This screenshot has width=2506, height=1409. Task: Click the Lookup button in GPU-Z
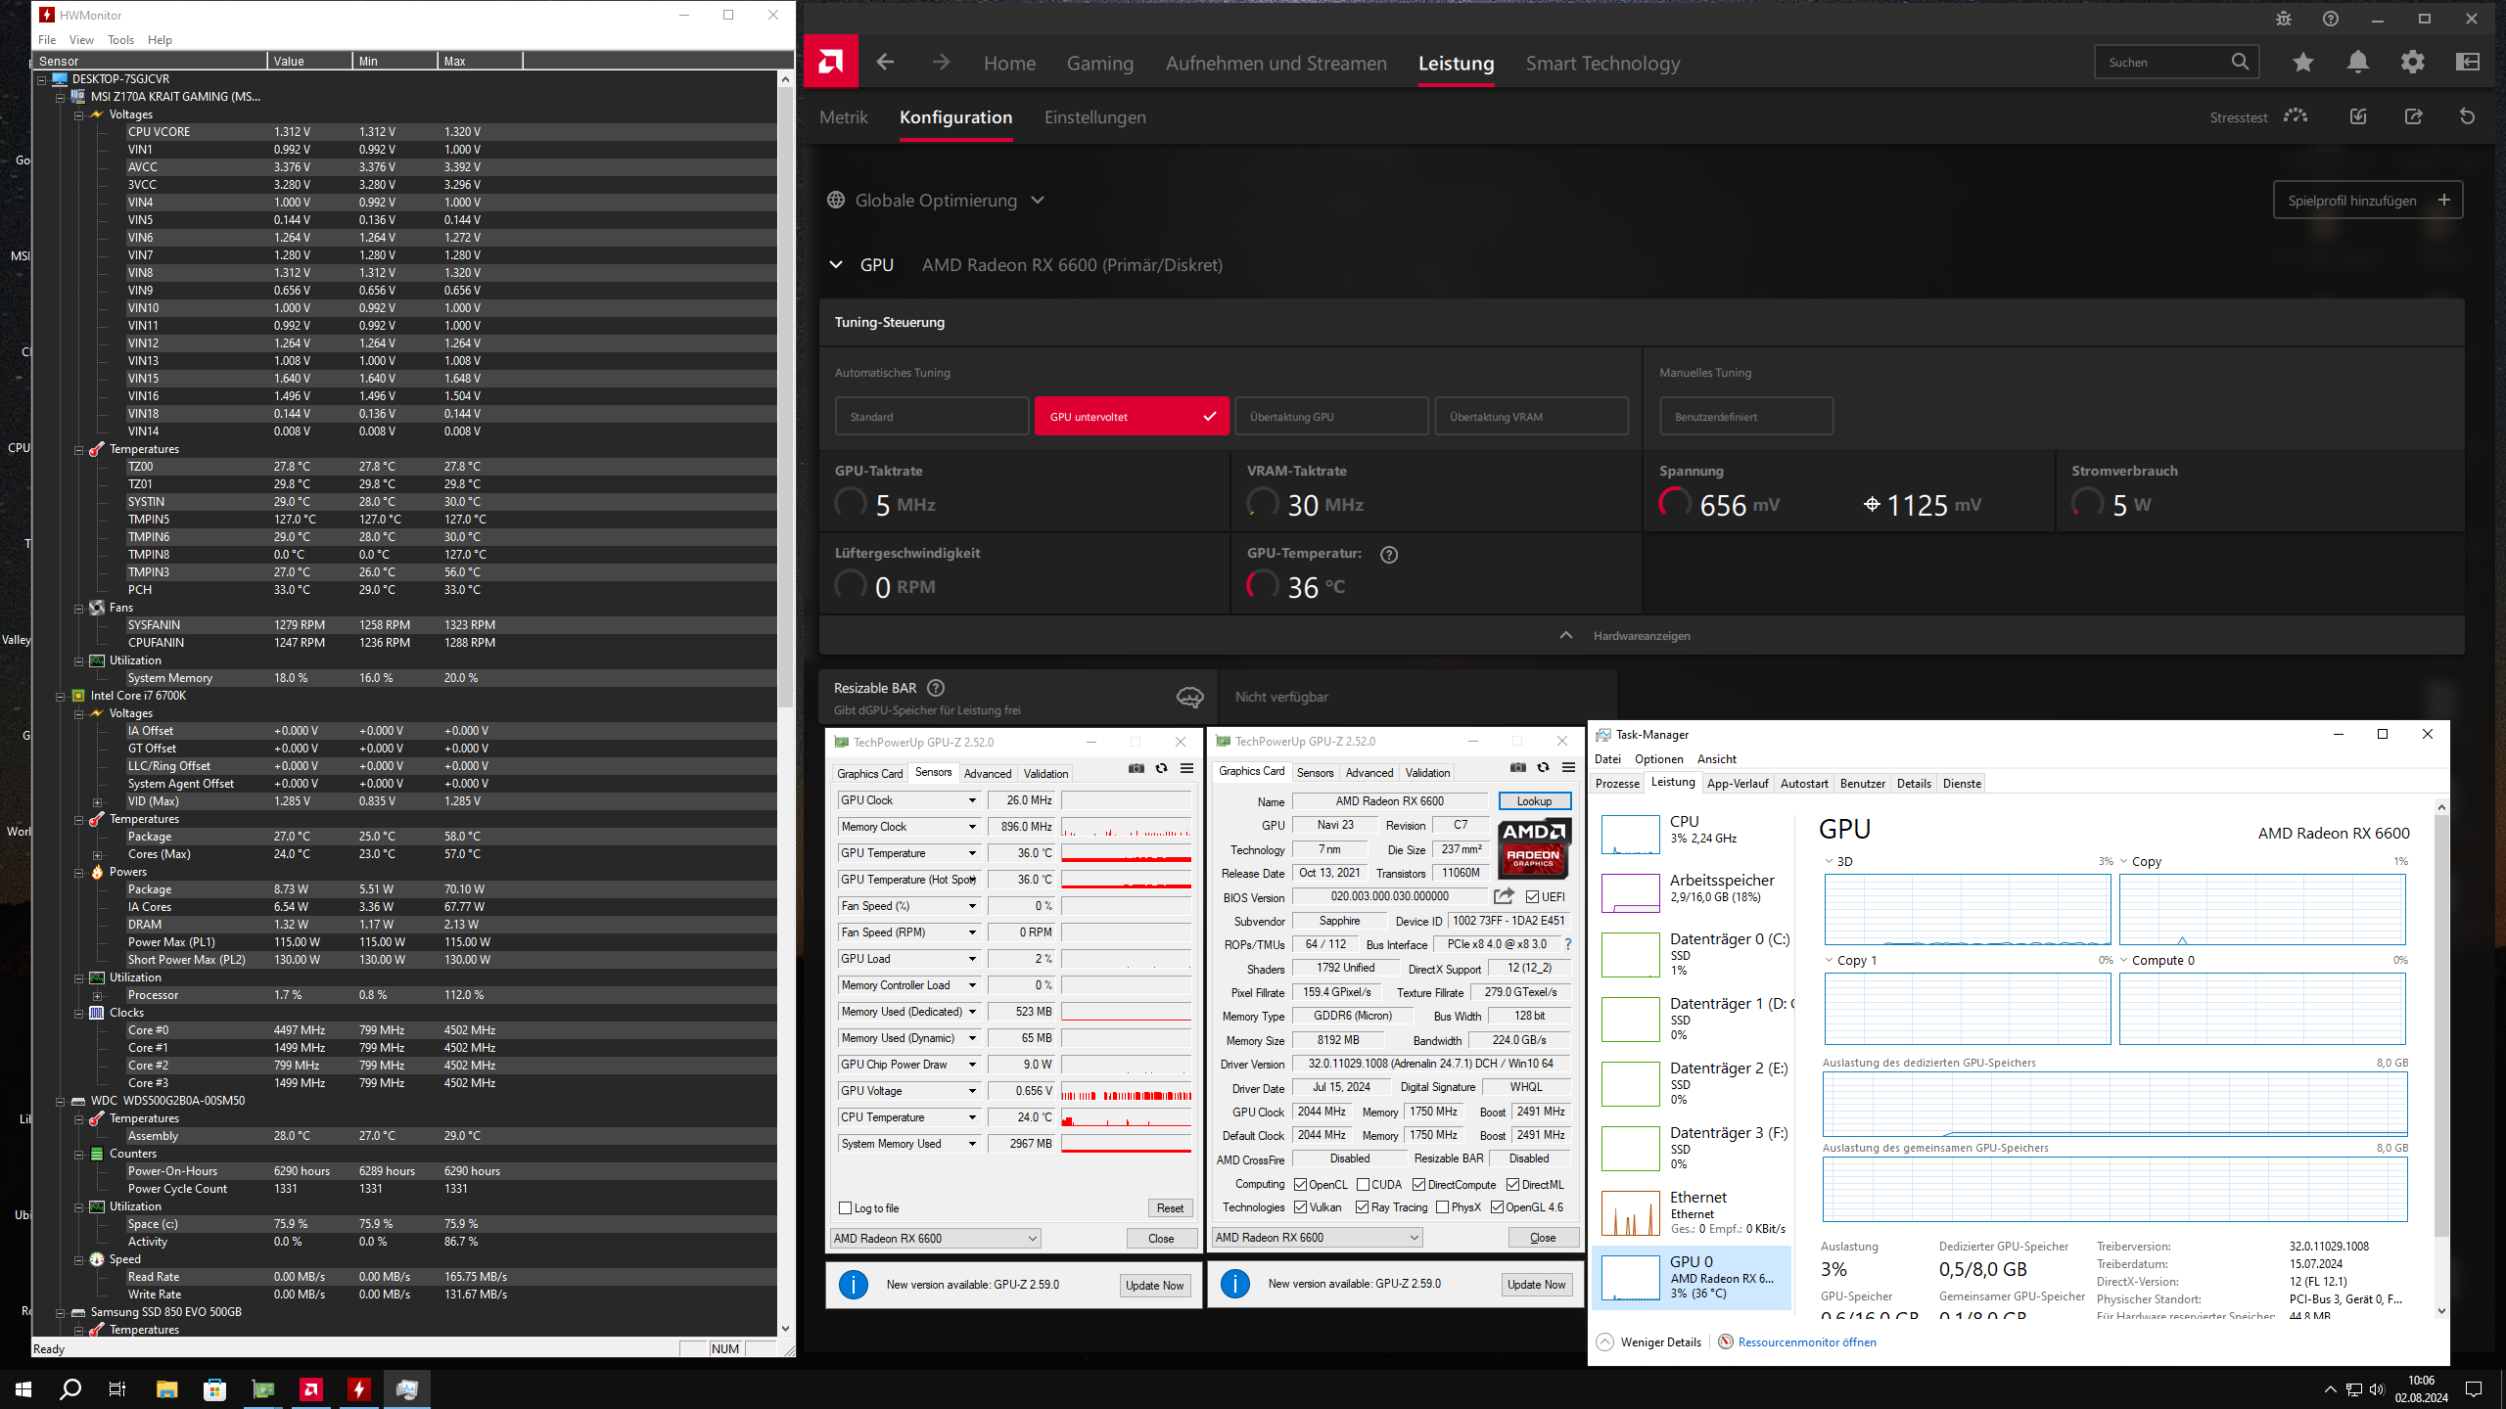tap(1534, 801)
